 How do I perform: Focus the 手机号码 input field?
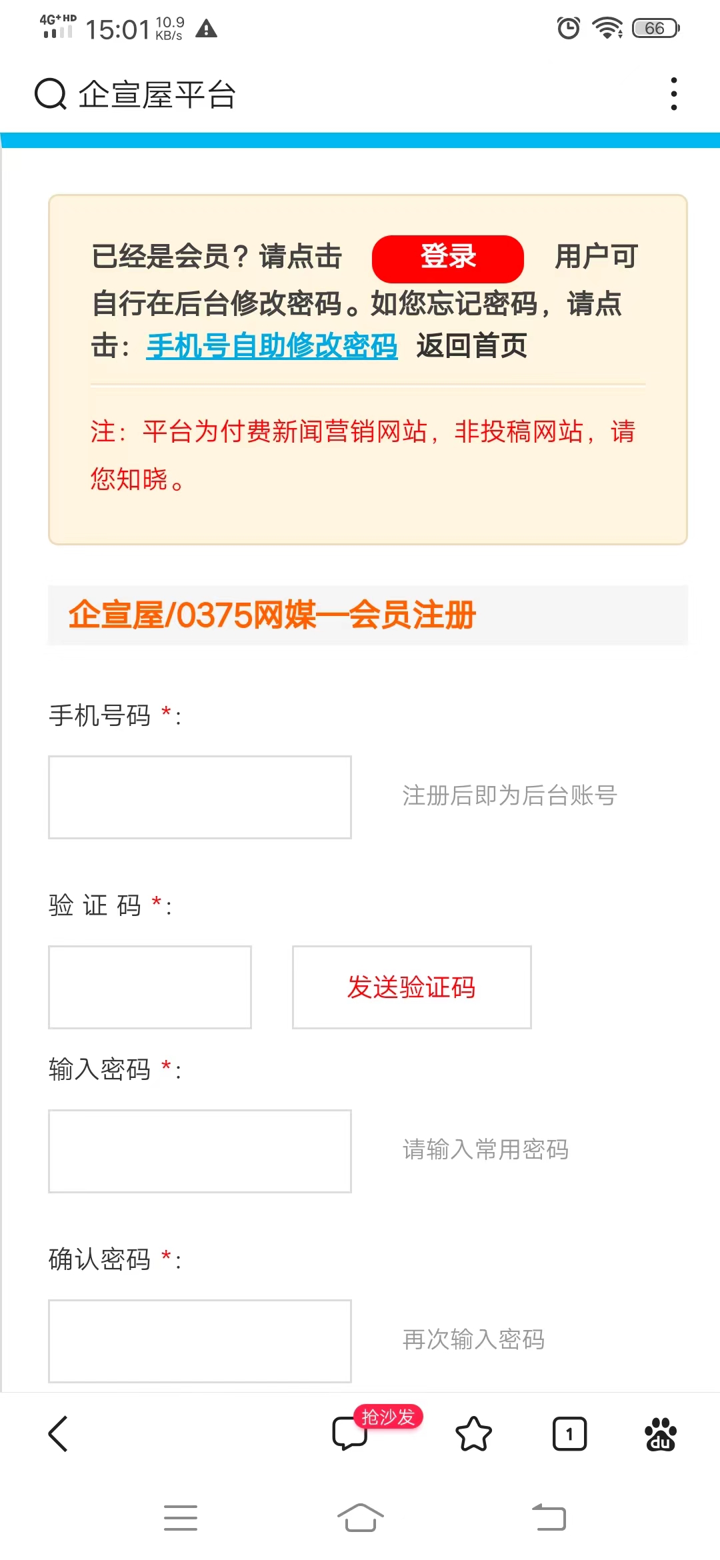coord(200,797)
